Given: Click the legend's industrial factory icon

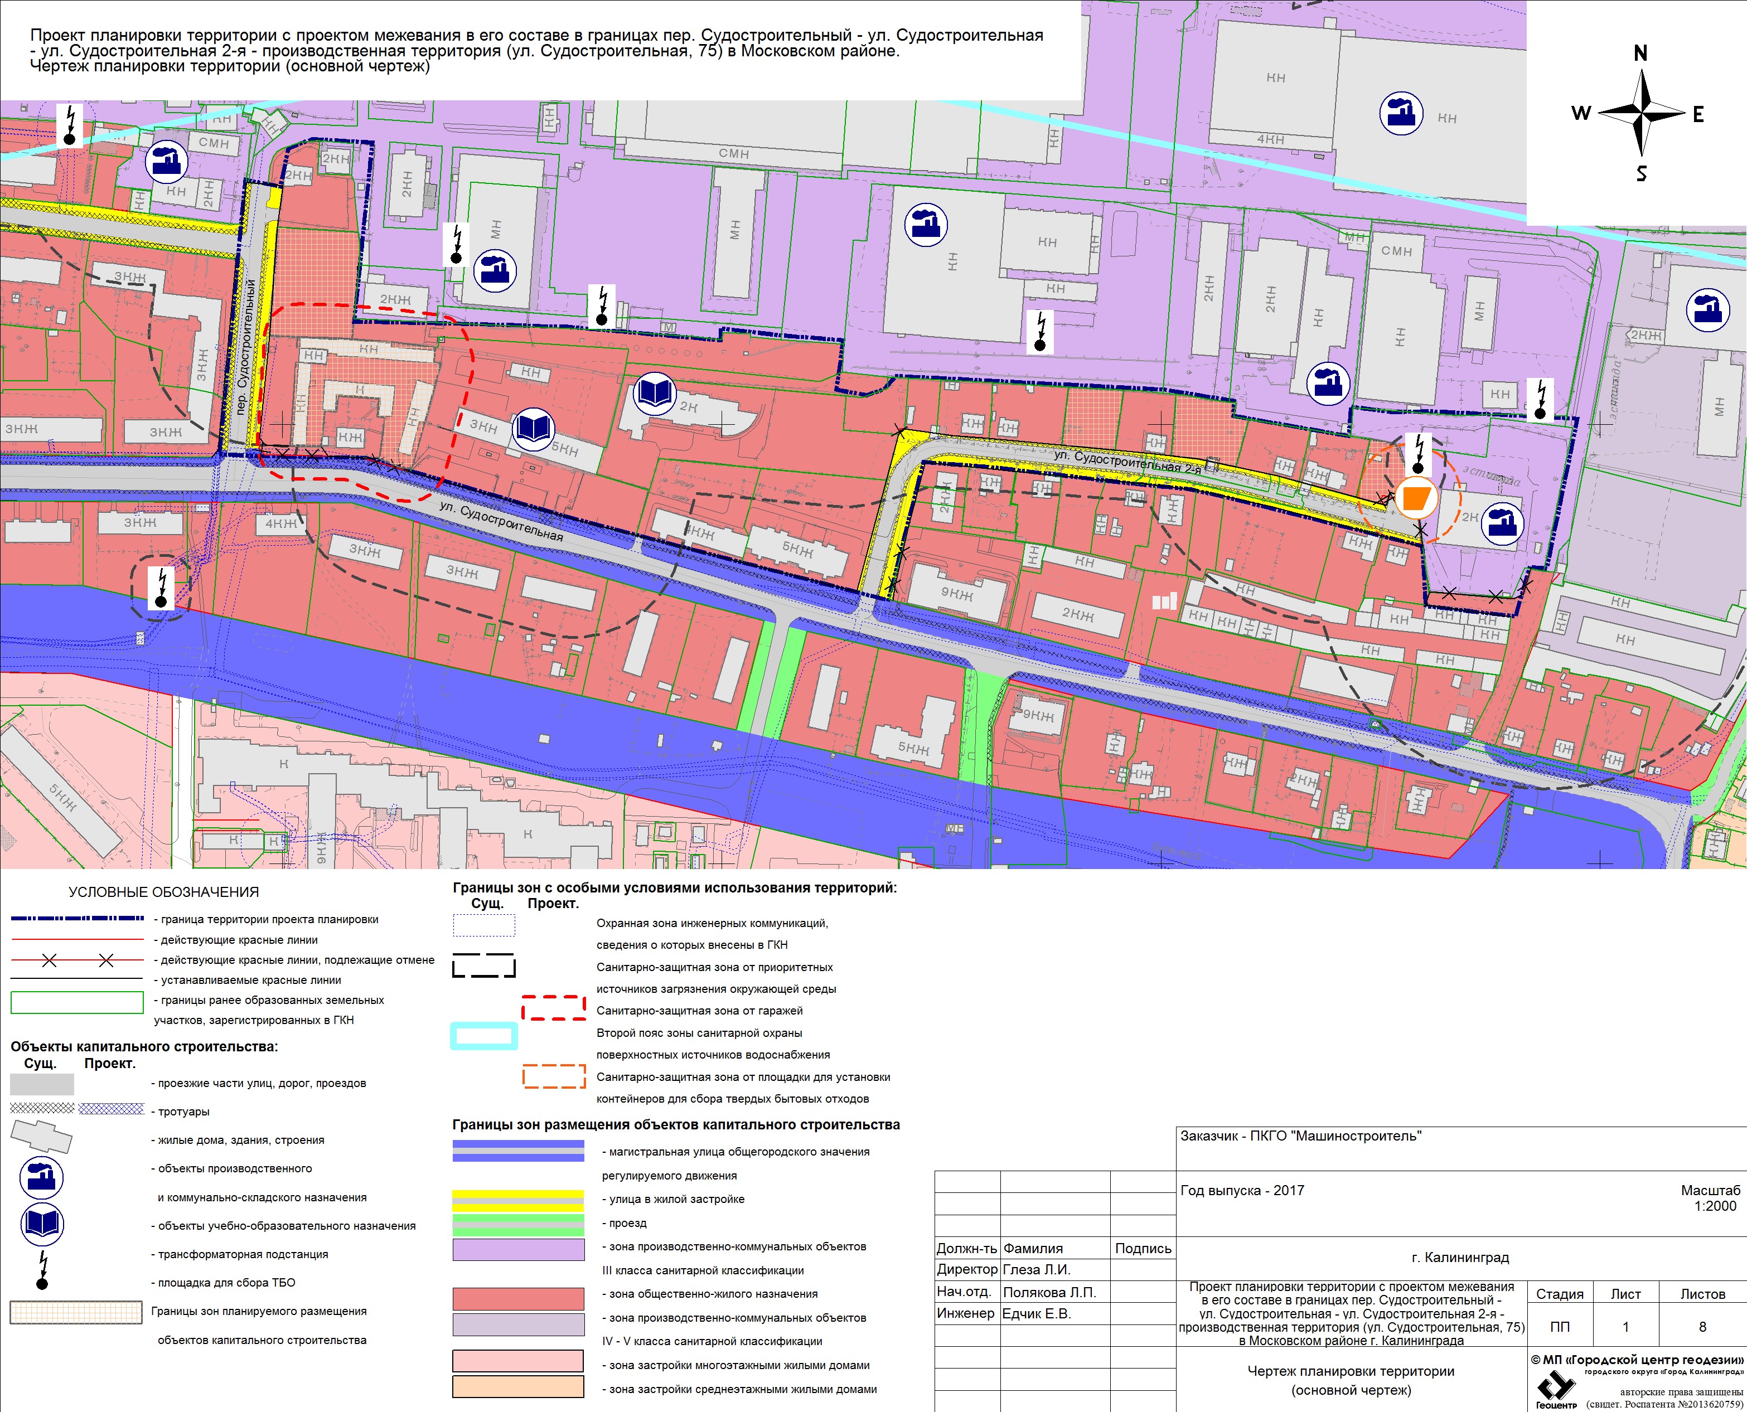Looking at the screenshot, I should pos(41,1178).
